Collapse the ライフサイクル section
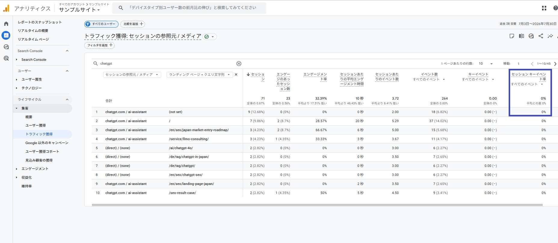The height and width of the screenshot is (243, 558). click(67, 100)
